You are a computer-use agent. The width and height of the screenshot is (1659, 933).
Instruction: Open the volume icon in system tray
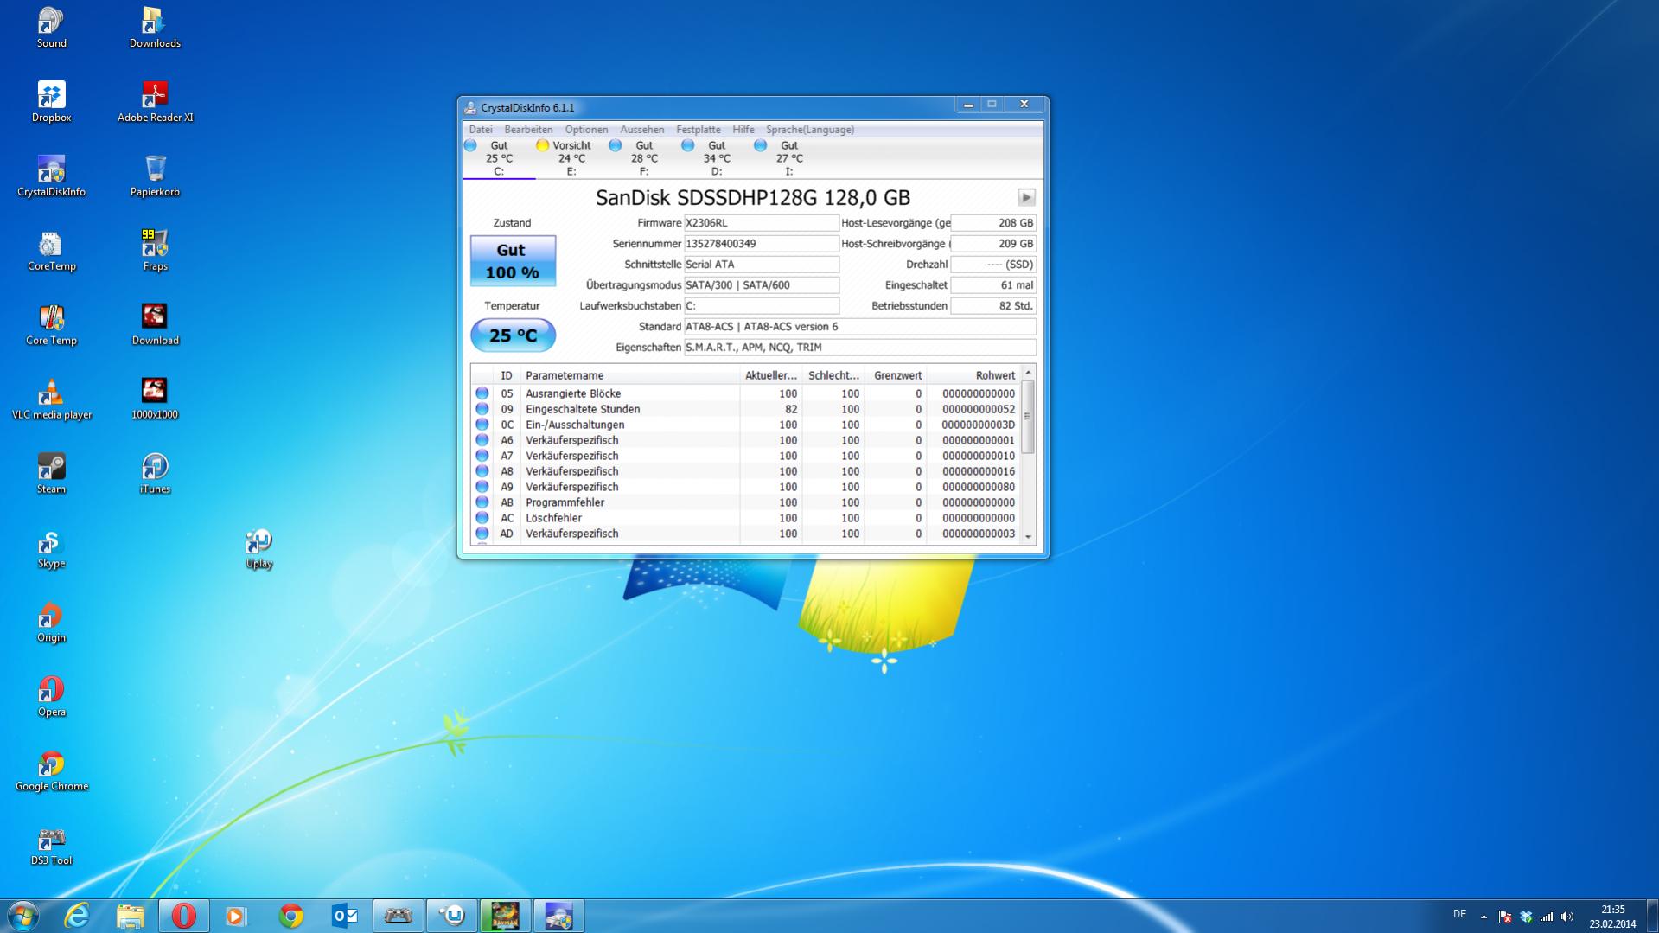point(1567,917)
